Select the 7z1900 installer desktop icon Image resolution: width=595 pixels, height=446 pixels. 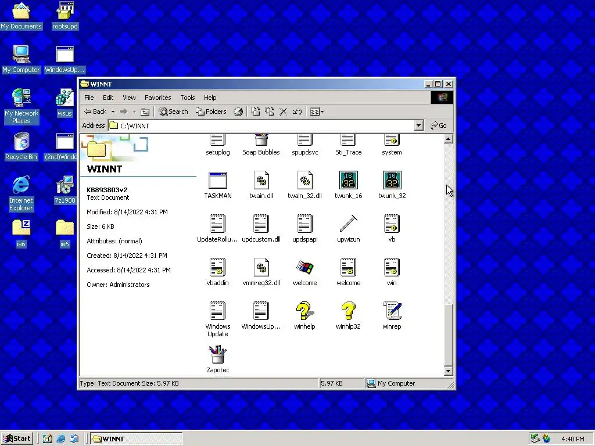pos(64,190)
